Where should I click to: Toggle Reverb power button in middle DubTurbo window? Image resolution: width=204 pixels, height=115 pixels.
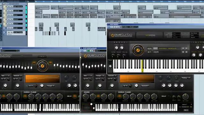98,96
